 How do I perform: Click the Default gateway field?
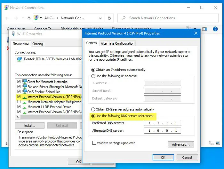(x=163, y=99)
